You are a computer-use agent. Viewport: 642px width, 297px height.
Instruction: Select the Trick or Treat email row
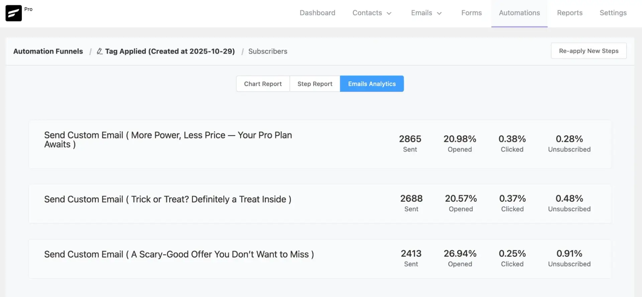click(x=168, y=199)
